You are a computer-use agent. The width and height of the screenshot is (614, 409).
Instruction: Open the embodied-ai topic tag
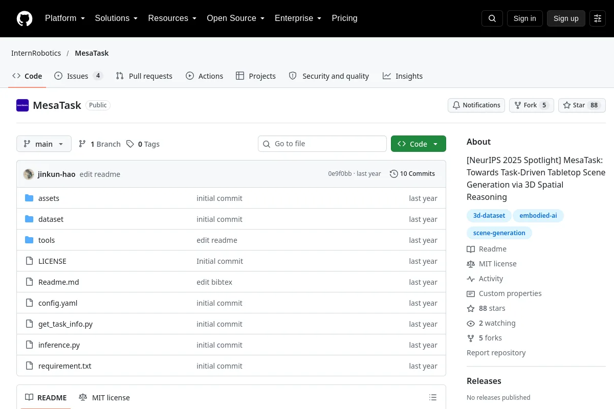coord(538,216)
